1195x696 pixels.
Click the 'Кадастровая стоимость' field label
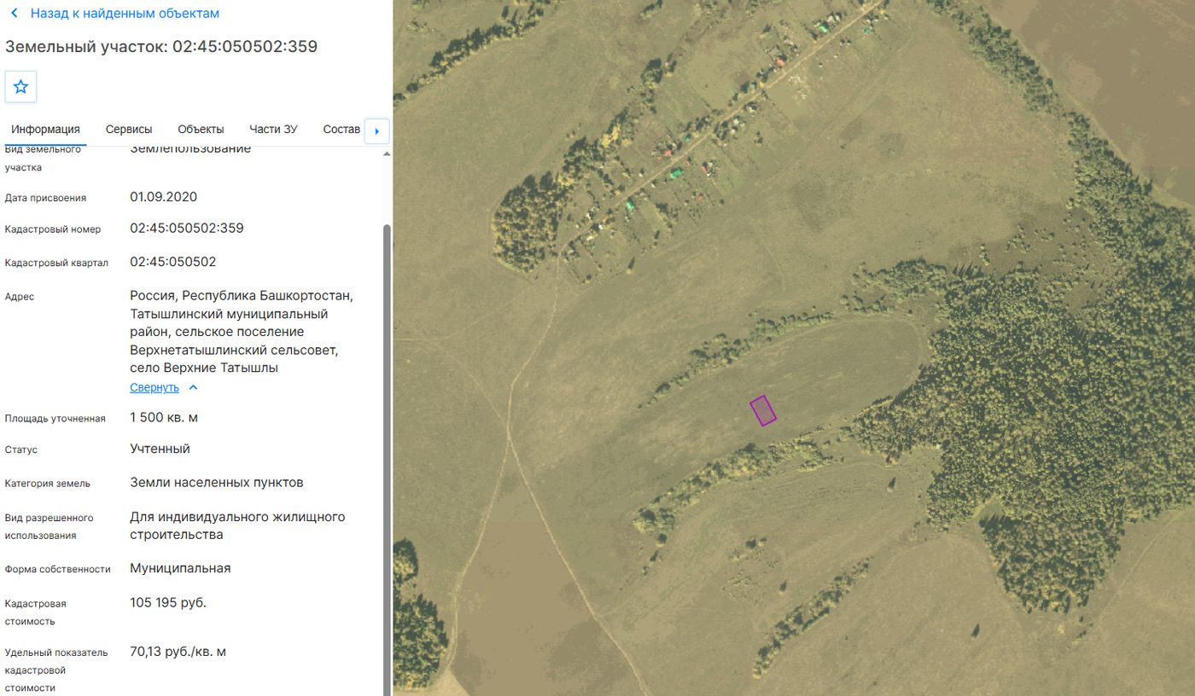pyautogui.click(x=36, y=612)
